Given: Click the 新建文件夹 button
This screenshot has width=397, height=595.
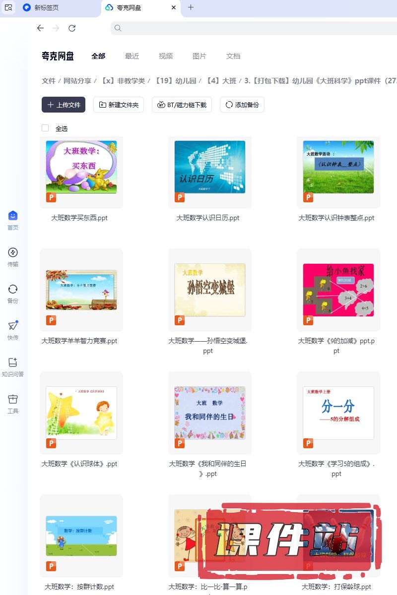Looking at the screenshot, I should click(119, 105).
